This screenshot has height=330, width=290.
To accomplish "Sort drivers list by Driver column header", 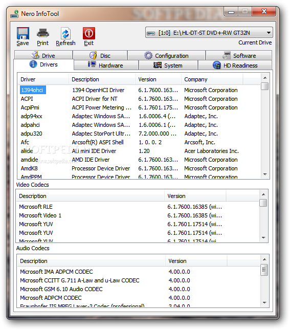I will 43,79.
